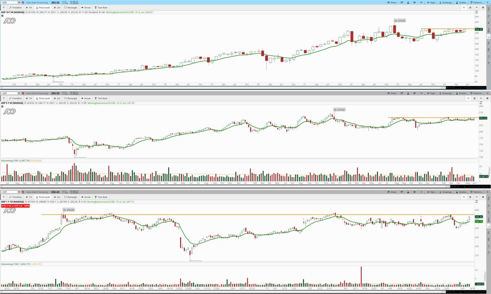
Task: Click menu list icon at top right corner
Action: [x=487, y=2]
